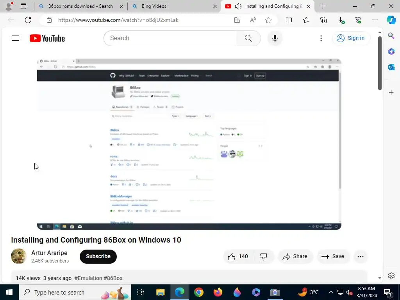The height and width of the screenshot is (300, 400).
Task: Open the YouTube guide hamburger menu
Action: [x=16, y=38]
